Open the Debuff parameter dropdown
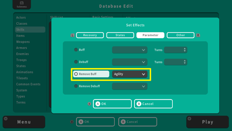Viewport: 232px width, 131px height. [x=130, y=62]
